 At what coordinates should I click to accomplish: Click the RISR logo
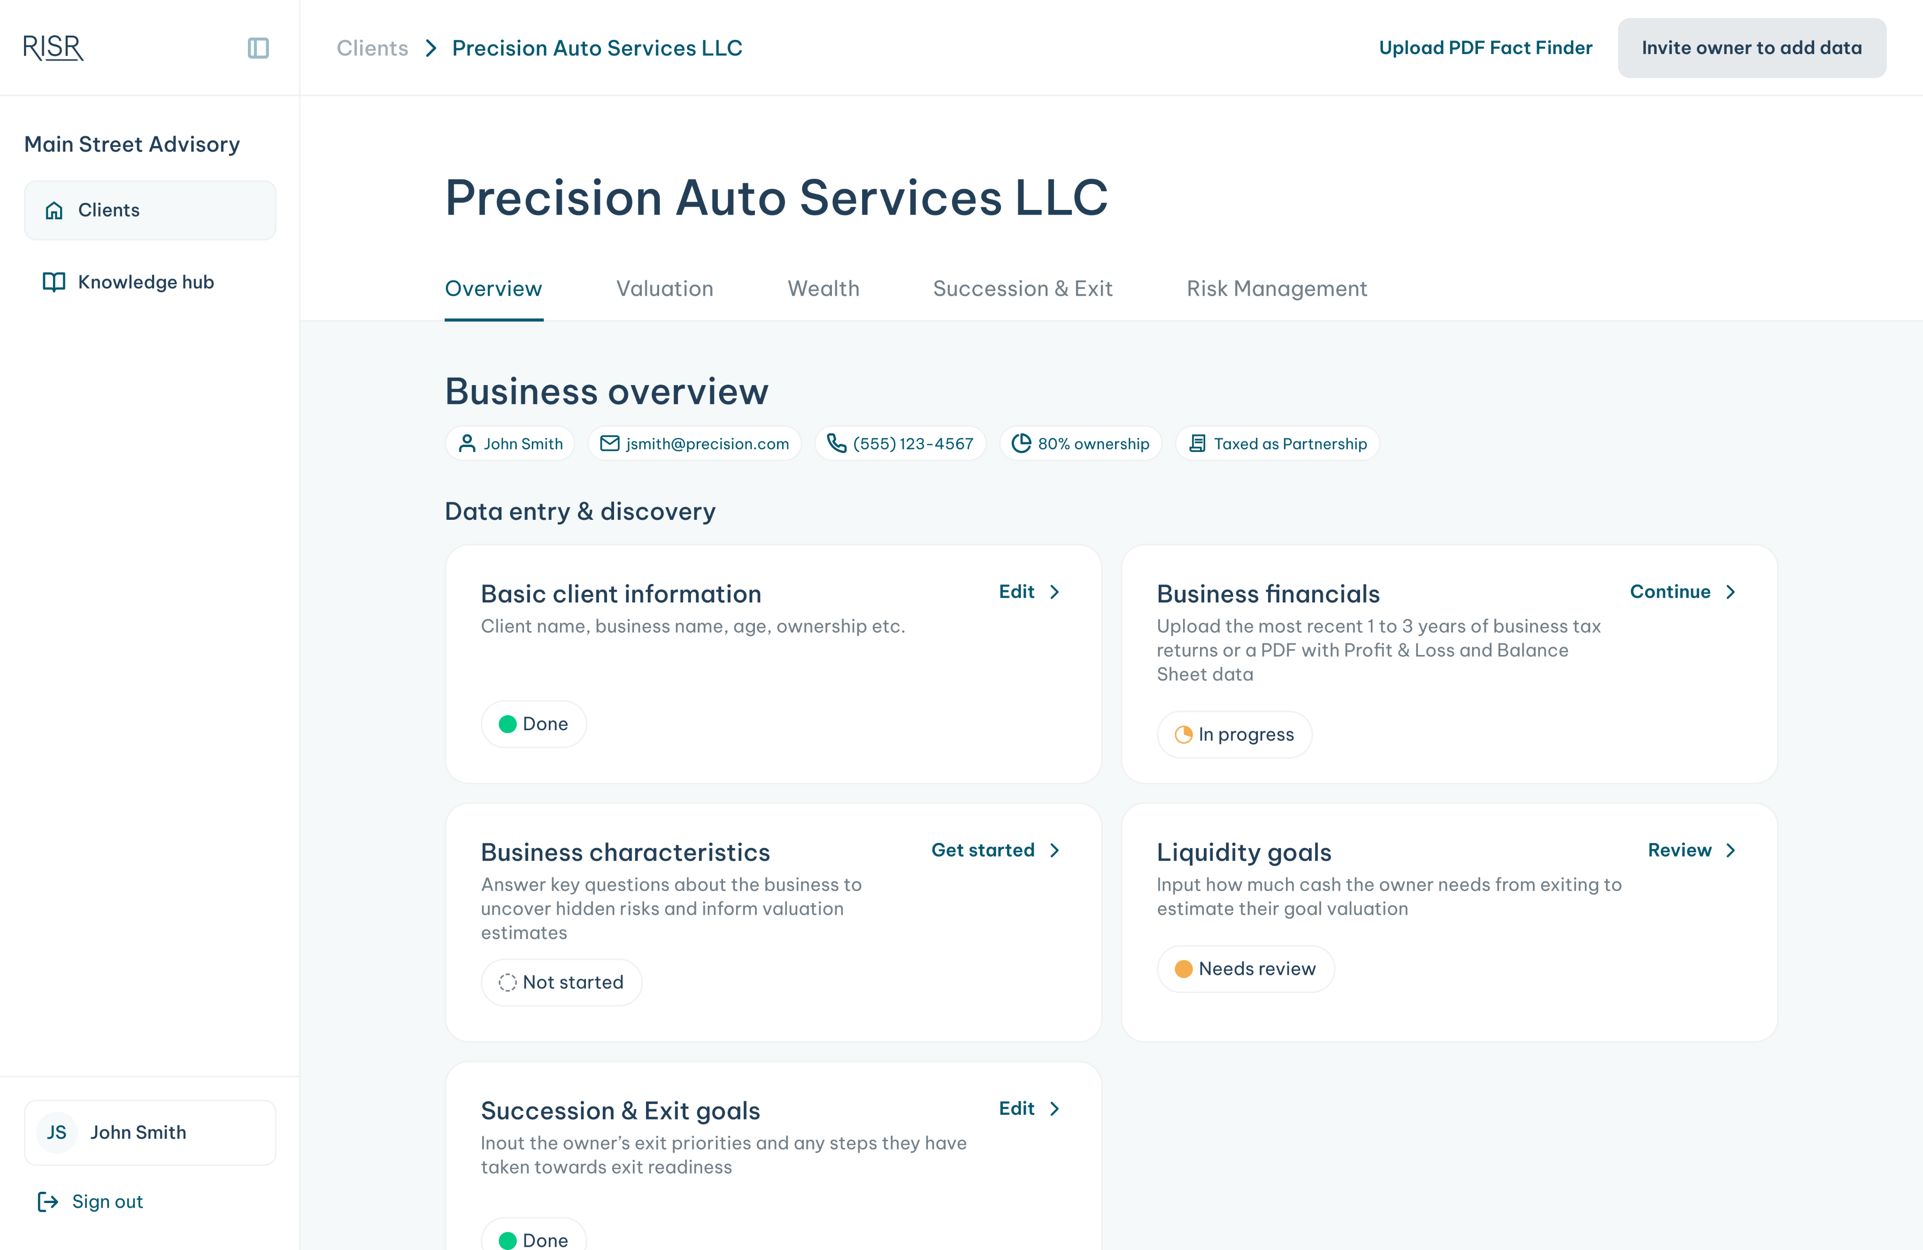54,48
